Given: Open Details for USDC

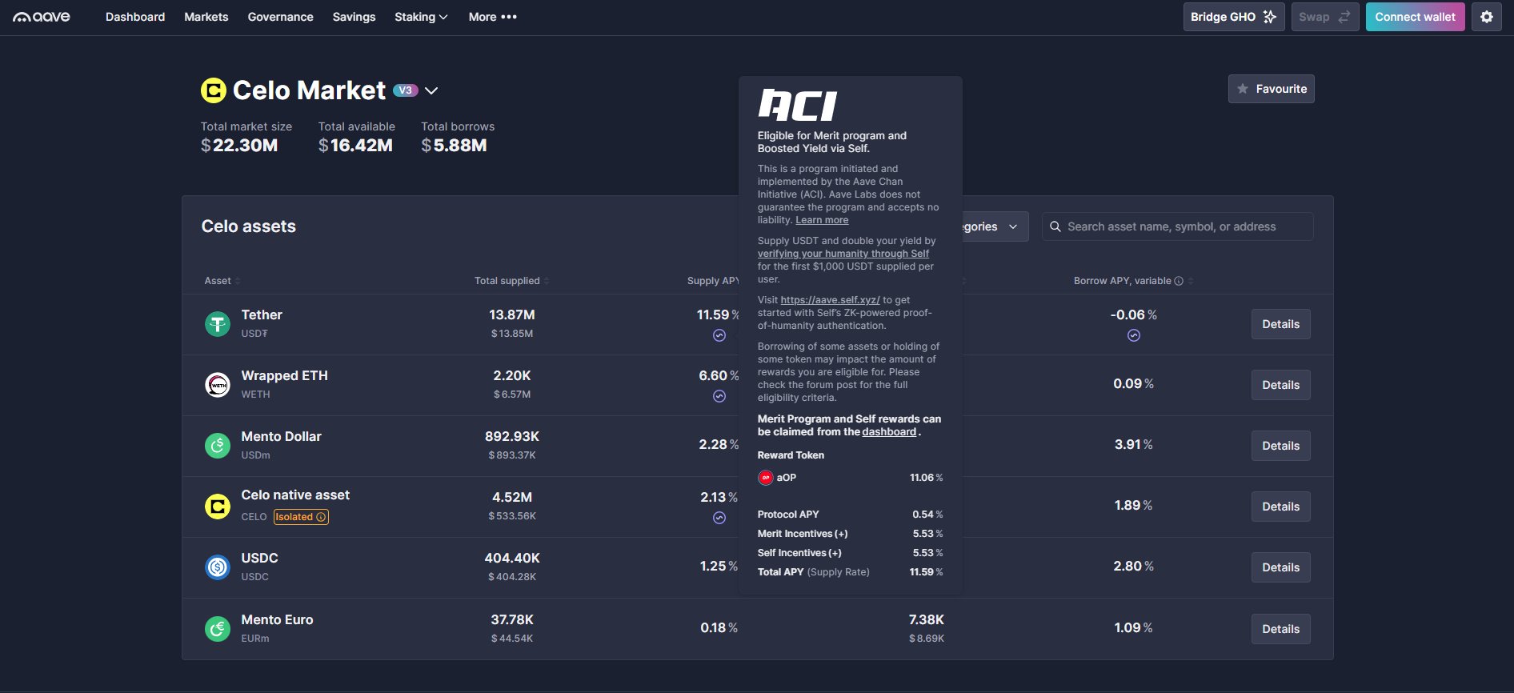Looking at the screenshot, I should (x=1281, y=567).
